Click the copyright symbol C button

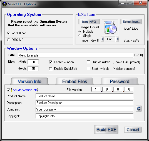tap(139, 109)
